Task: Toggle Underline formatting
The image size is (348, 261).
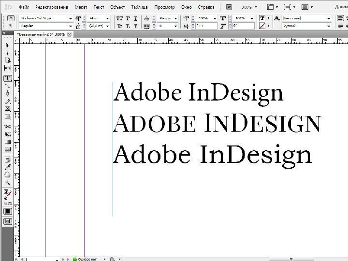Action: coord(136,18)
